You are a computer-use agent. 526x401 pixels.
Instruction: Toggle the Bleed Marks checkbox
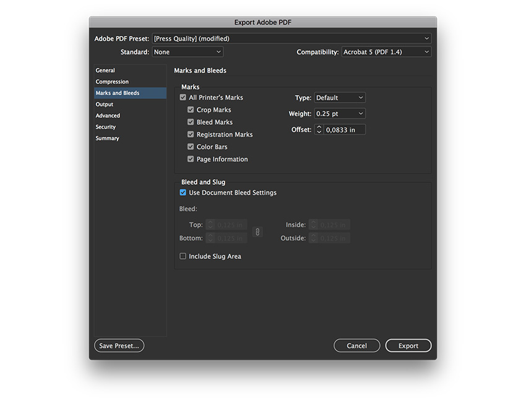[190, 122]
